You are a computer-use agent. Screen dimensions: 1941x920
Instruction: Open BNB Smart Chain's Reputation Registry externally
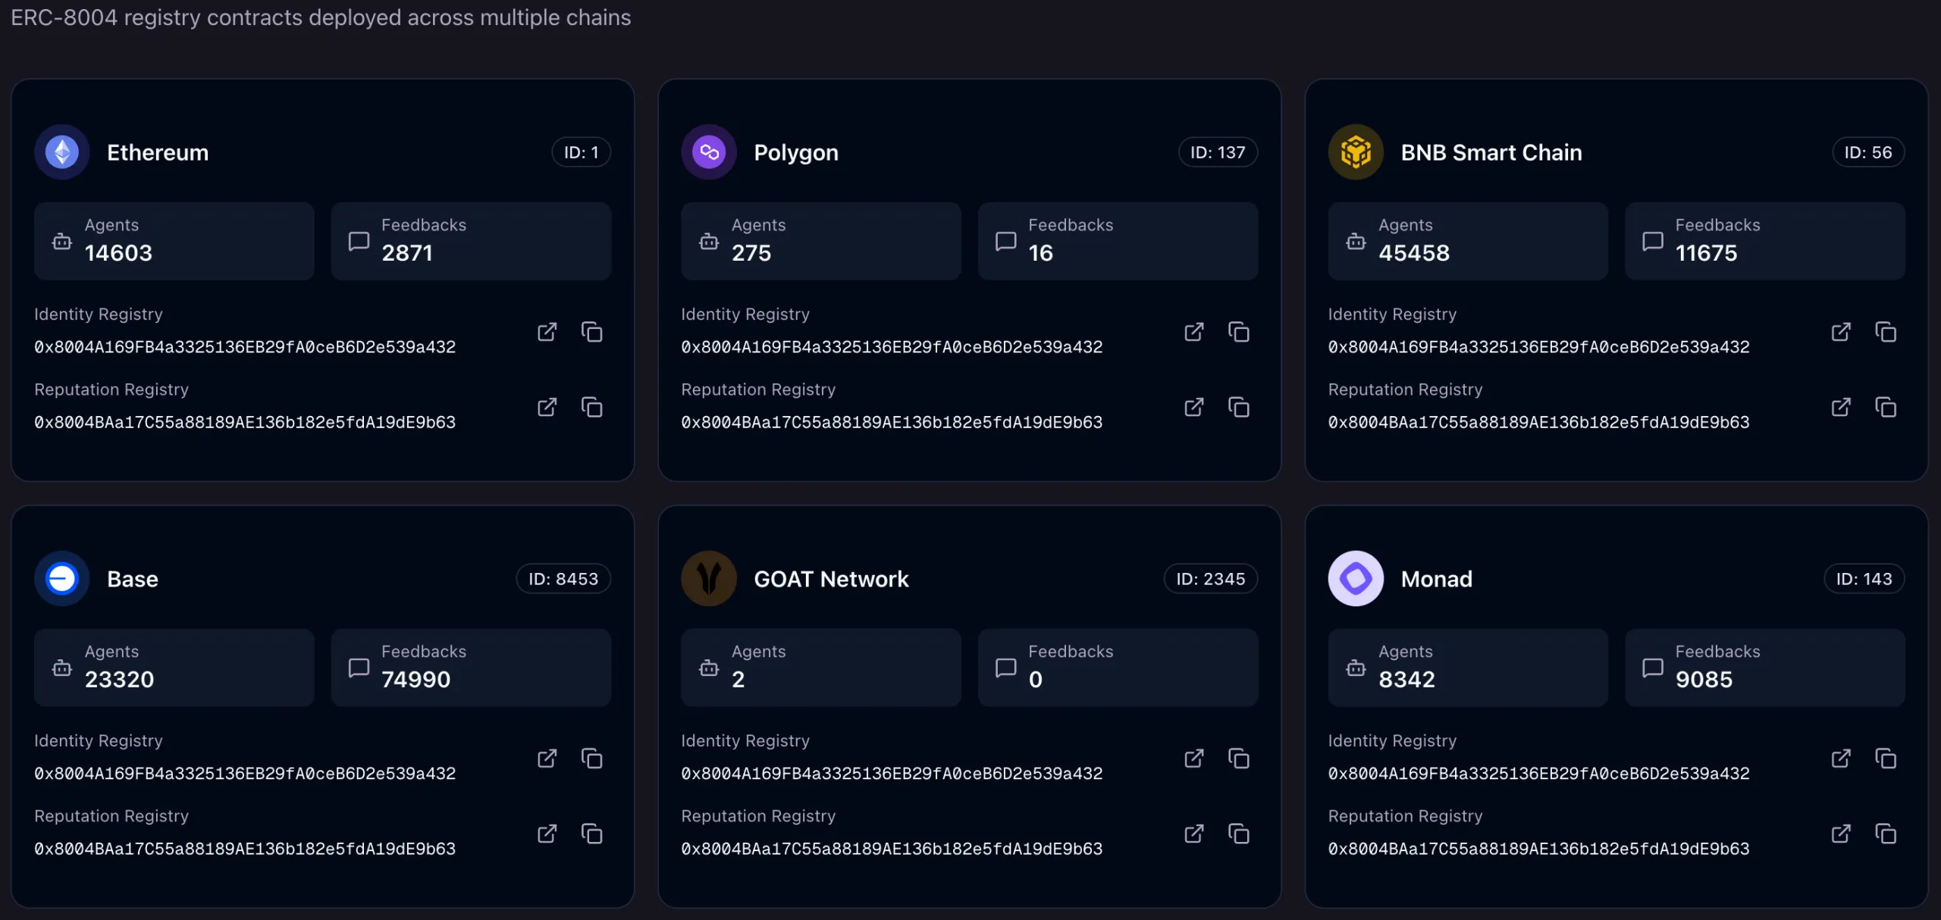pos(1840,407)
